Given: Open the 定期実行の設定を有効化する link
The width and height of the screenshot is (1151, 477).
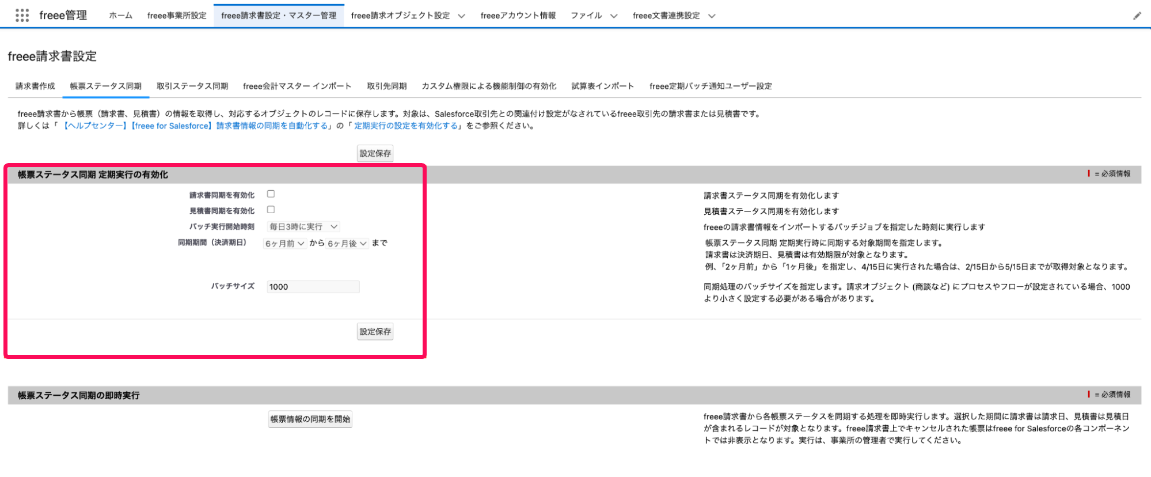Looking at the screenshot, I should [x=406, y=126].
